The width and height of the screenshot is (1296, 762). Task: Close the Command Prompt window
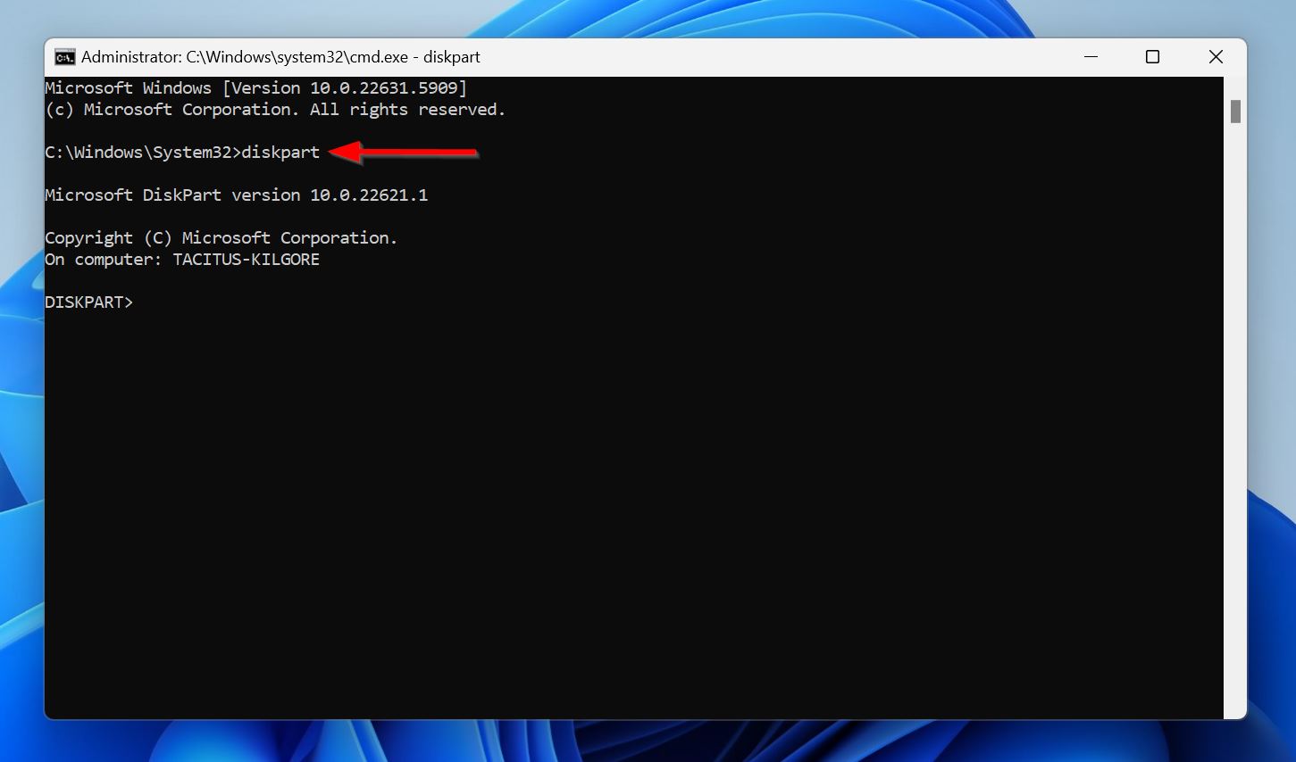click(x=1216, y=56)
